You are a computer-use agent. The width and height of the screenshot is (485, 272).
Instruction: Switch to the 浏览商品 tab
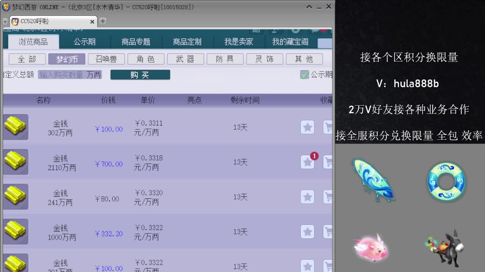coord(33,42)
